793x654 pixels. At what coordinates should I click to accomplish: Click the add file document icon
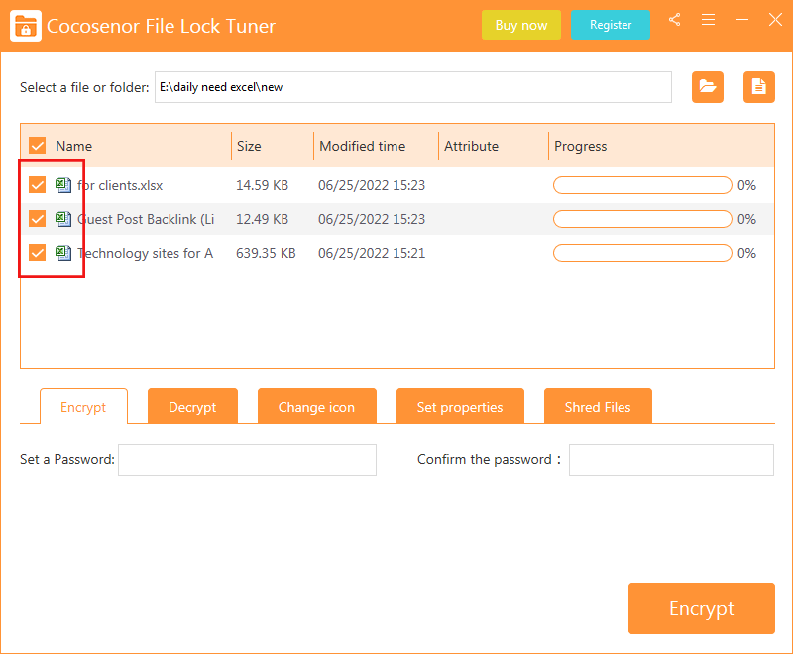(759, 87)
